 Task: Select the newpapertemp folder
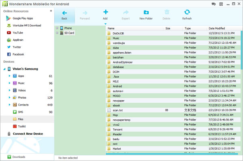(173, 120)
